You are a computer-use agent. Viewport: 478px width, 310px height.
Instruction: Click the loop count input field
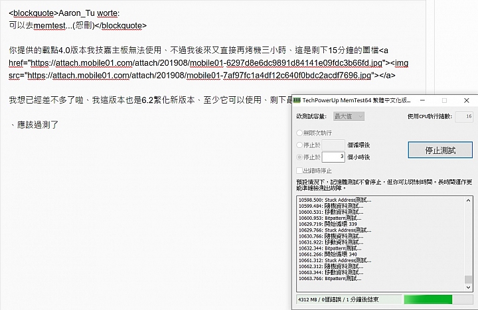point(333,145)
